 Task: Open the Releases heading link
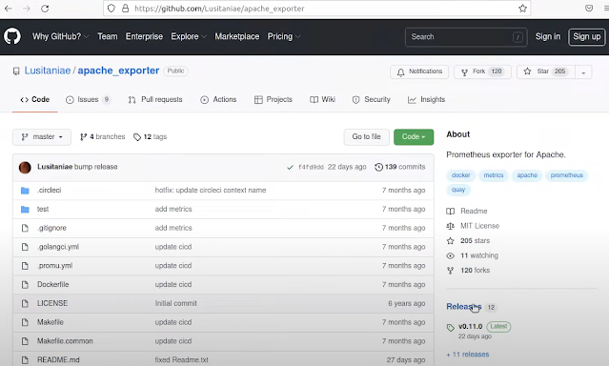pos(464,307)
